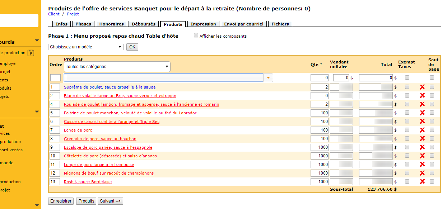This screenshot has height=209, width=447.
Task: Toggle Saut de page for Rosbif row
Action: tap(432, 182)
